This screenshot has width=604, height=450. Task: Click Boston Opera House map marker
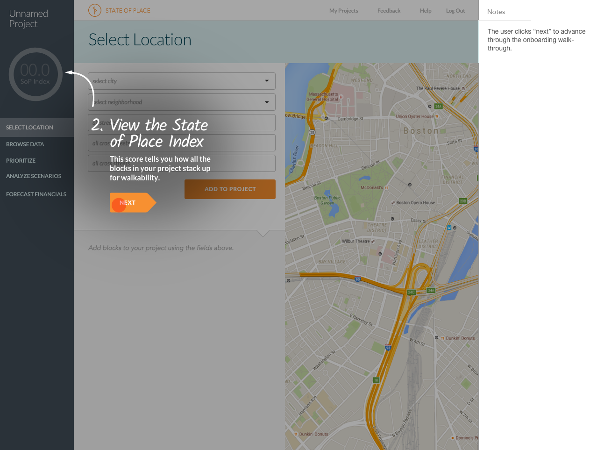pos(413,203)
